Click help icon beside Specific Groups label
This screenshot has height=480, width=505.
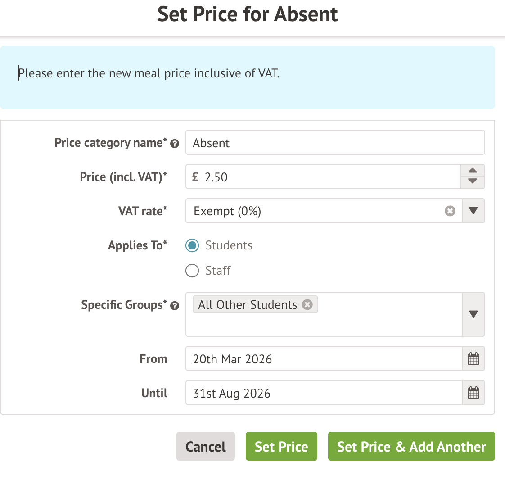click(175, 306)
